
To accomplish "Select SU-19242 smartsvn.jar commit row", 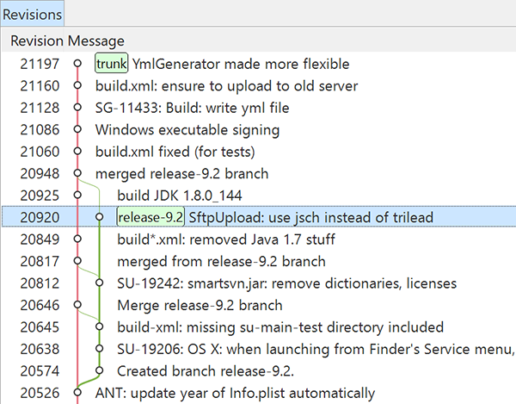I will 286,283.
